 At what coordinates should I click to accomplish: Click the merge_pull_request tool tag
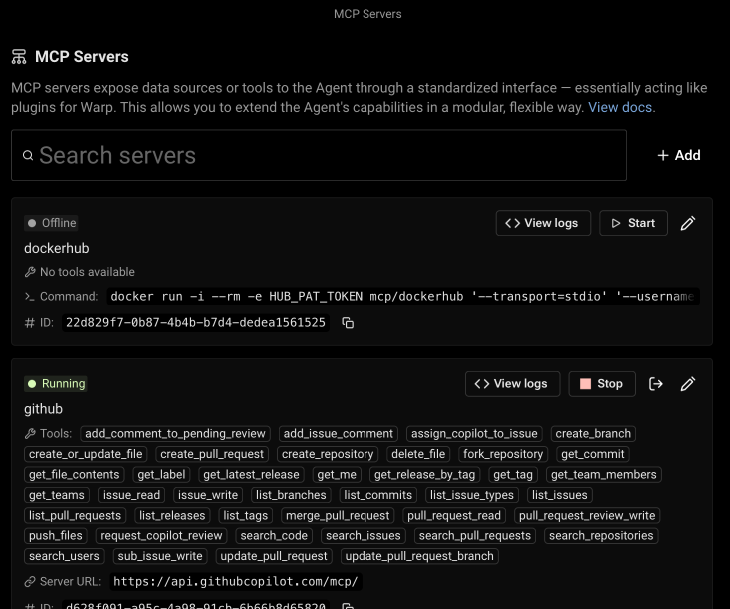pos(338,516)
